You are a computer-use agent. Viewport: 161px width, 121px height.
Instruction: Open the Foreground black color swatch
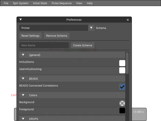click(x=122, y=111)
